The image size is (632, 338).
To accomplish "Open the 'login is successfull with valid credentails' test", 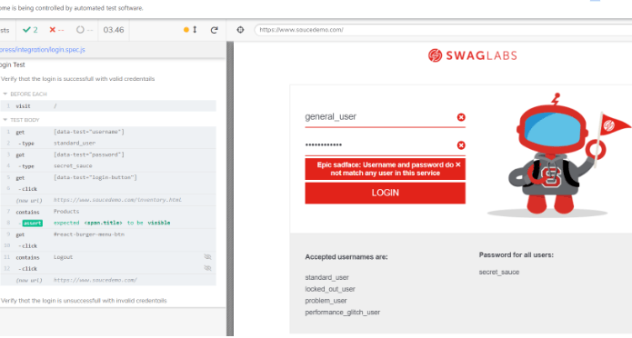I will [x=78, y=79].
